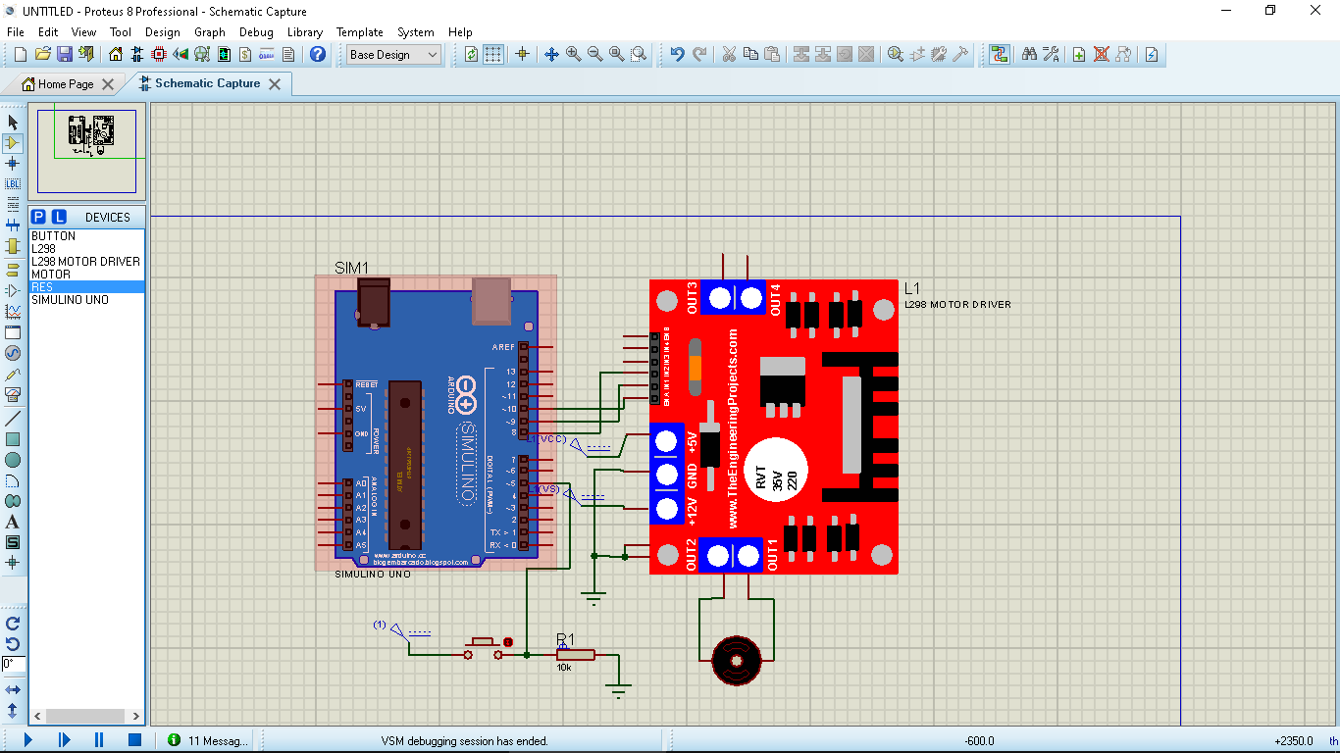The height and width of the screenshot is (753, 1340).
Task: Click the overview thumbnail of schematic
Action: [87, 151]
